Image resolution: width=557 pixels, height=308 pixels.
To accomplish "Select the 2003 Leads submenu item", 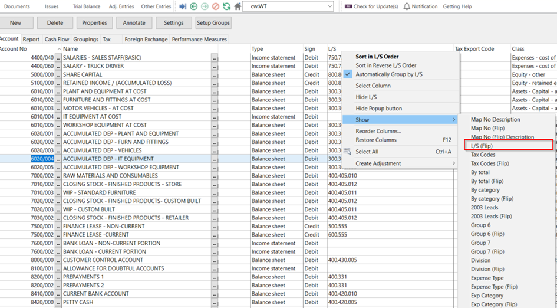I will coord(485,208).
